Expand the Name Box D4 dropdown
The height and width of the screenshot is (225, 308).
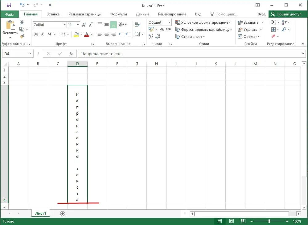[31, 54]
